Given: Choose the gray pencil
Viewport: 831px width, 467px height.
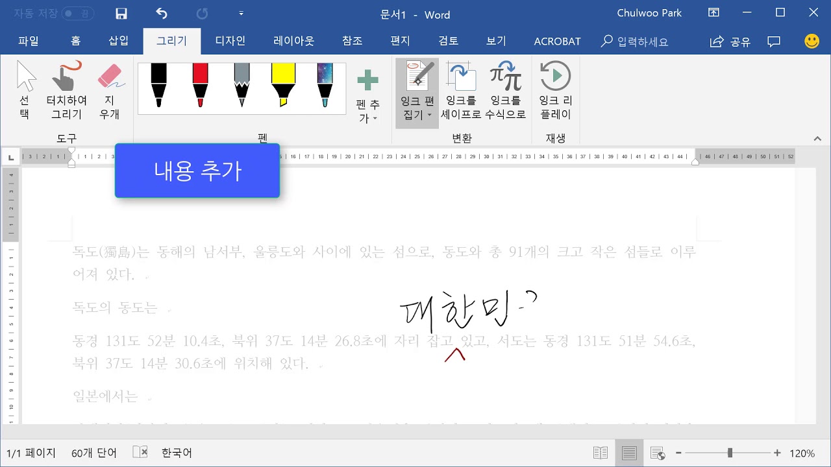Looking at the screenshot, I should pos(242,86).
